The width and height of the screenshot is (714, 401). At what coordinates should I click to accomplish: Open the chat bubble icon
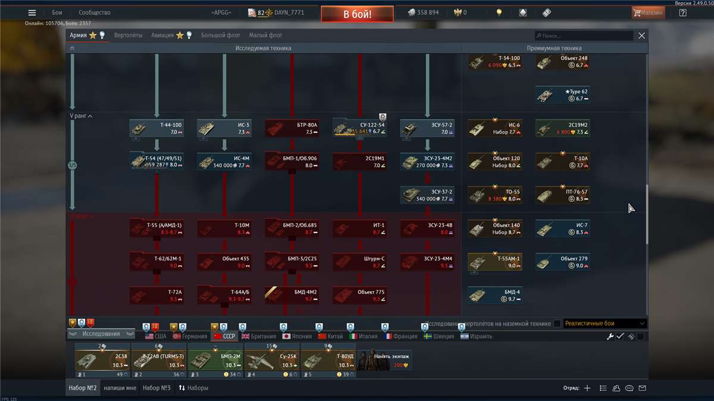(630, 388)
